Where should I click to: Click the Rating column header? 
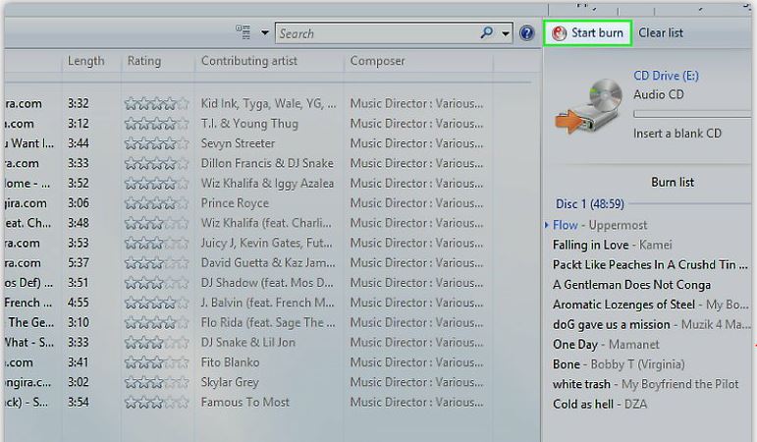pos(144,61)
